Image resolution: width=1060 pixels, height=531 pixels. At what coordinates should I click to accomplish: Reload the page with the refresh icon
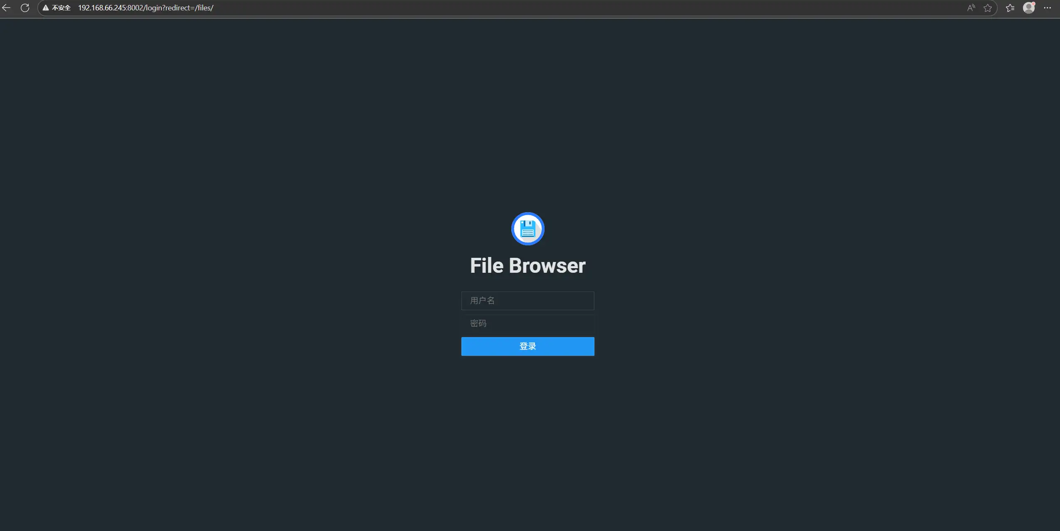pyautogui.click(x=25, y=8)
